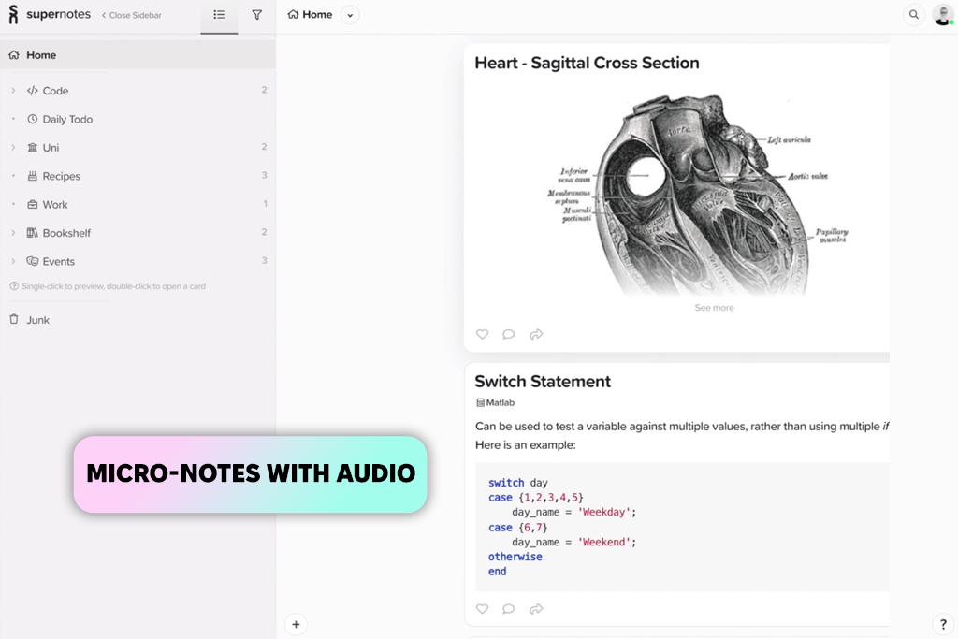
Task: Open the Matlab parent tag
Action: pyautogui.click(x=496, y=402)
